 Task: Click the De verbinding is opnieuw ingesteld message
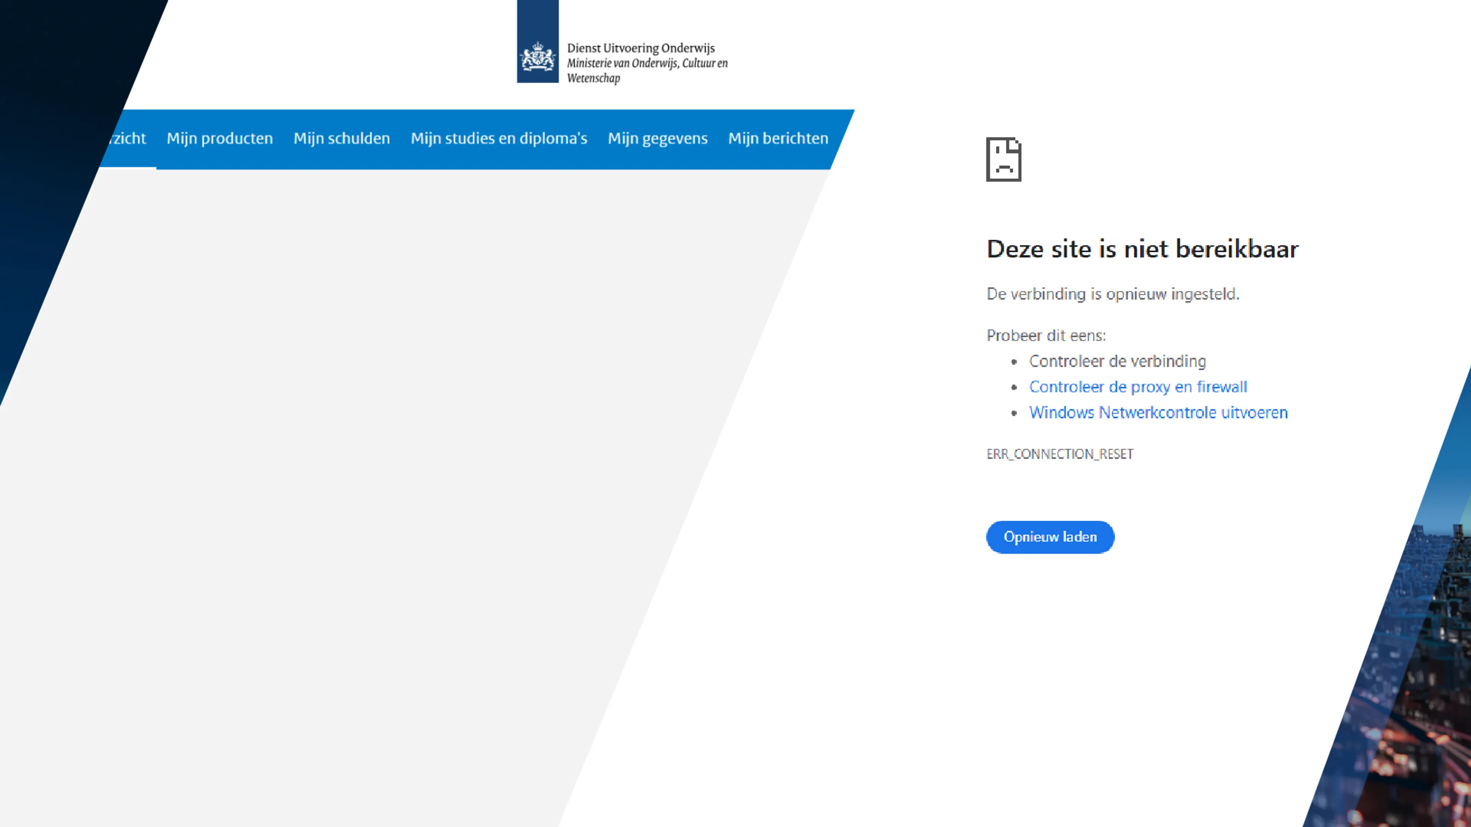point(1112,294)
